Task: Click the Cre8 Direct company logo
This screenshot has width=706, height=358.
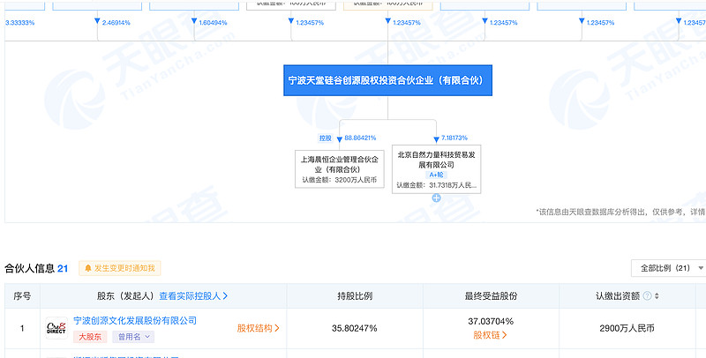Action: tap(56, 328)
